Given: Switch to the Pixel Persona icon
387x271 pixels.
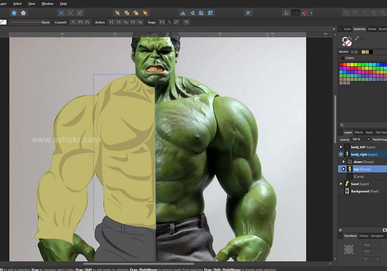Looking at the screenshot, I should (x=23, y=13).
